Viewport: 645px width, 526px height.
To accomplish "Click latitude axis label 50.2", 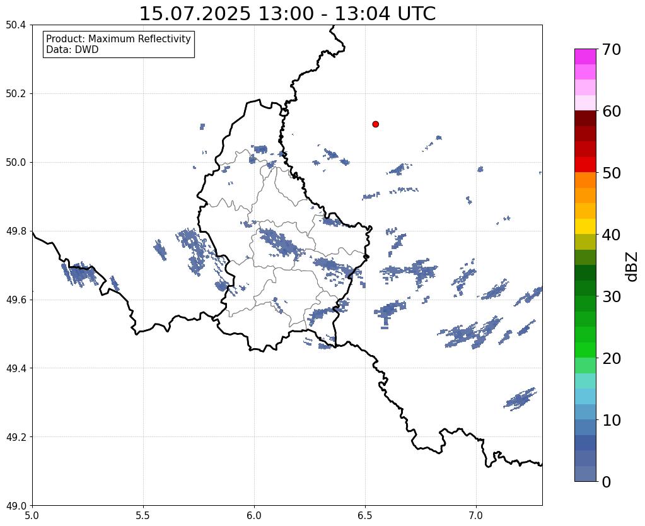I will coord(16,94).
